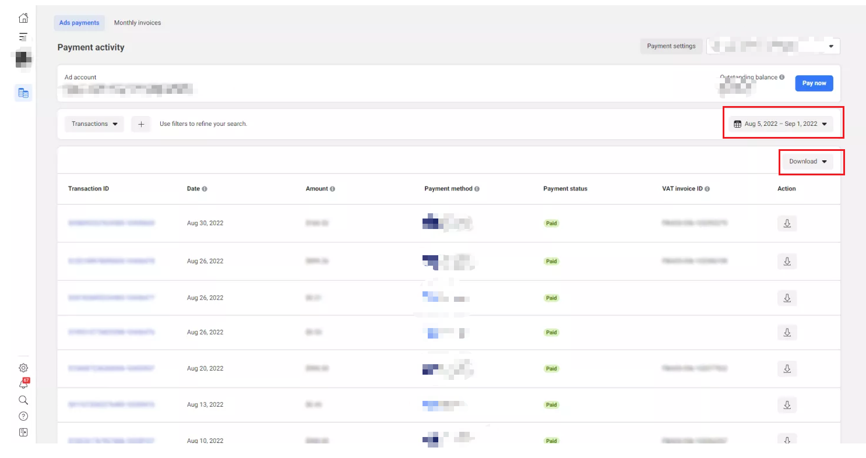866x458 pixels.
Task: Click the Pay now button
Action: 814,83
